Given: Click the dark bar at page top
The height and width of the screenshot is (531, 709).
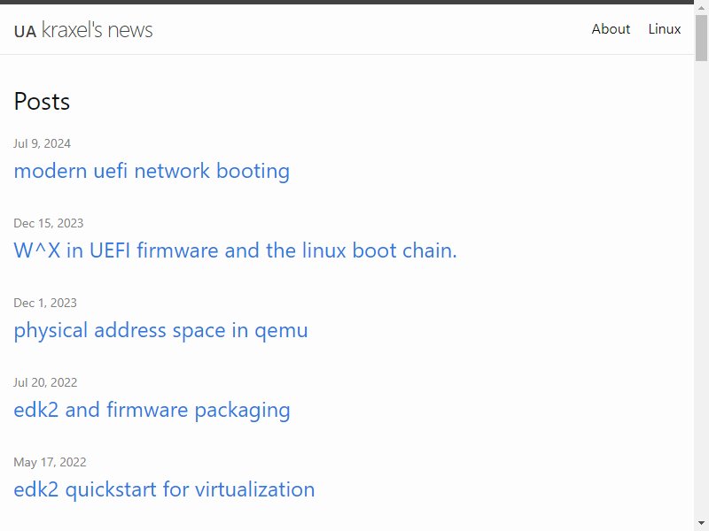Looking at the screenshot, I should (347, 2).
